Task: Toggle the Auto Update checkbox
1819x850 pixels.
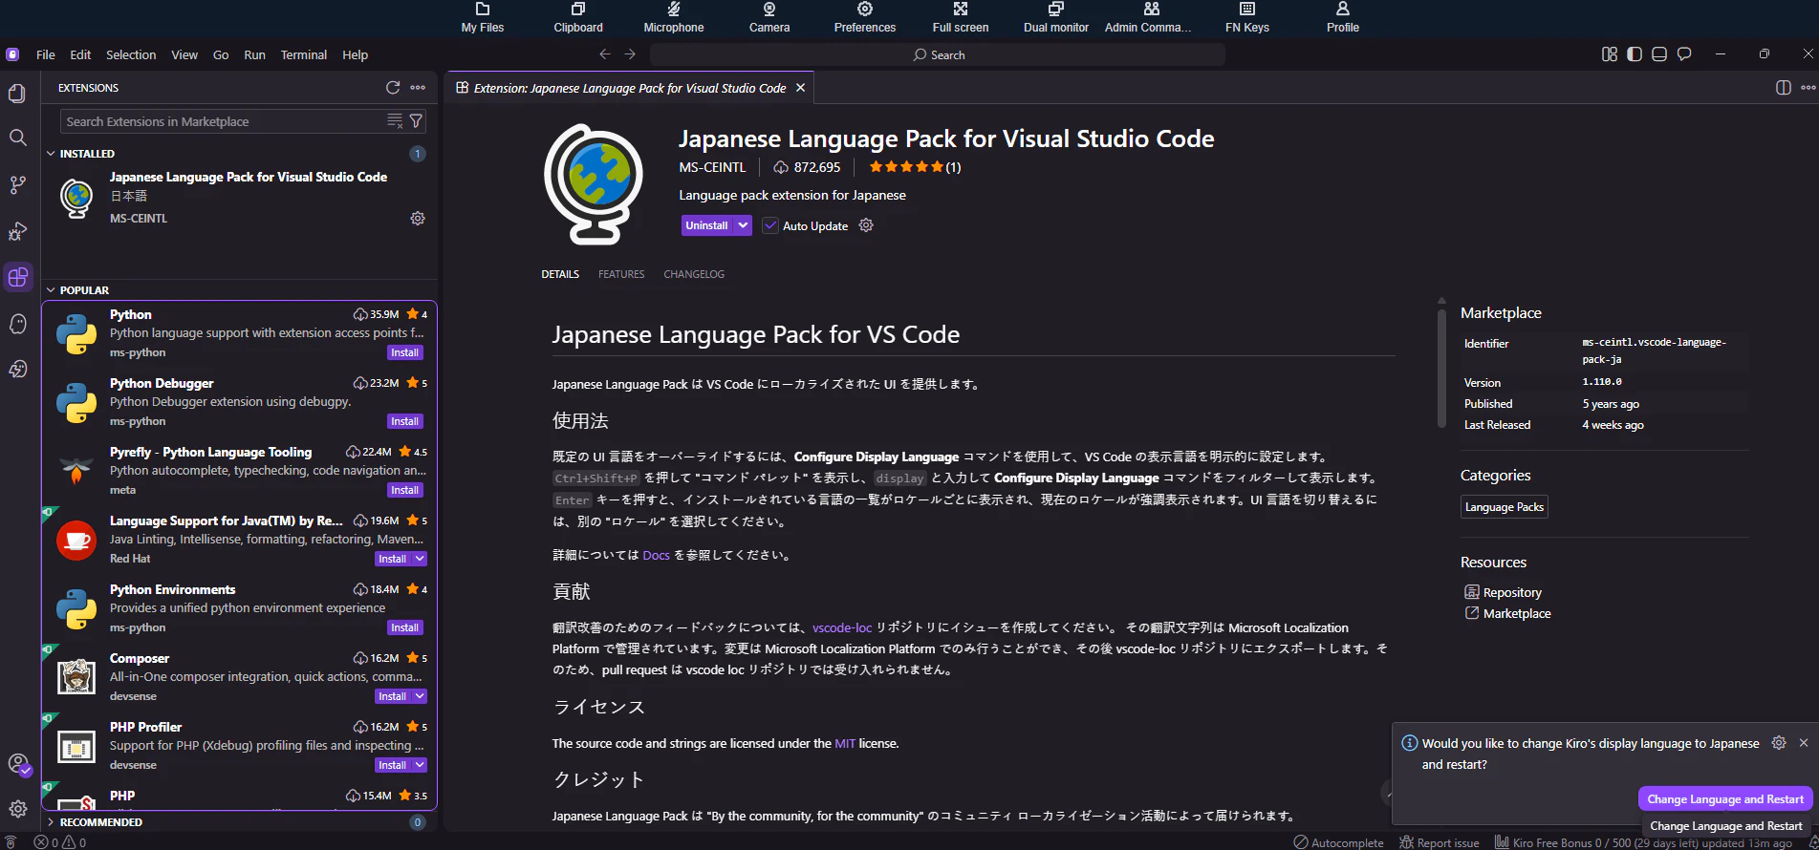Action: coord(770,225)
